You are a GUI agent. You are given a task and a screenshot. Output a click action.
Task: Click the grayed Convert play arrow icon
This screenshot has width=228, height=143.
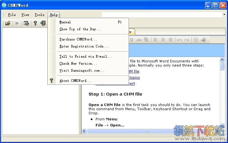(17, 23)
